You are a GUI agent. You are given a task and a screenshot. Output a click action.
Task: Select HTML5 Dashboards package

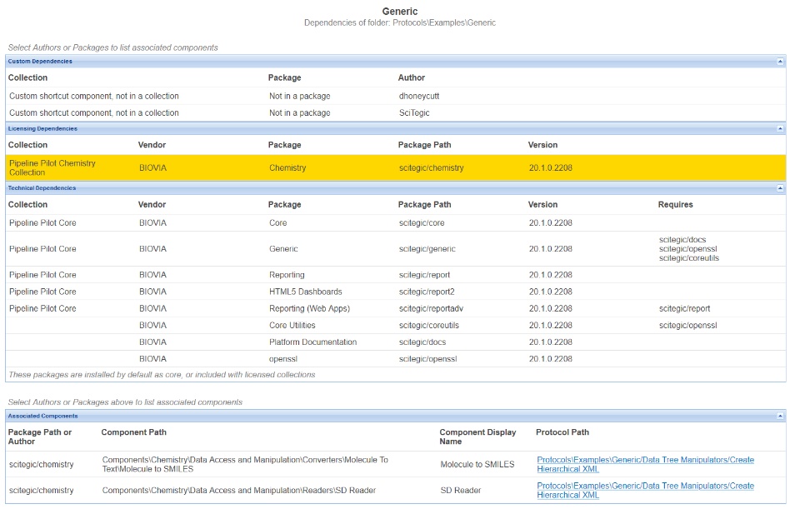click(306, 292)
